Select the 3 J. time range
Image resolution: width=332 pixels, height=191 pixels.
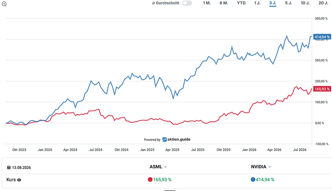pyautogui.click(x=273, y=3)
